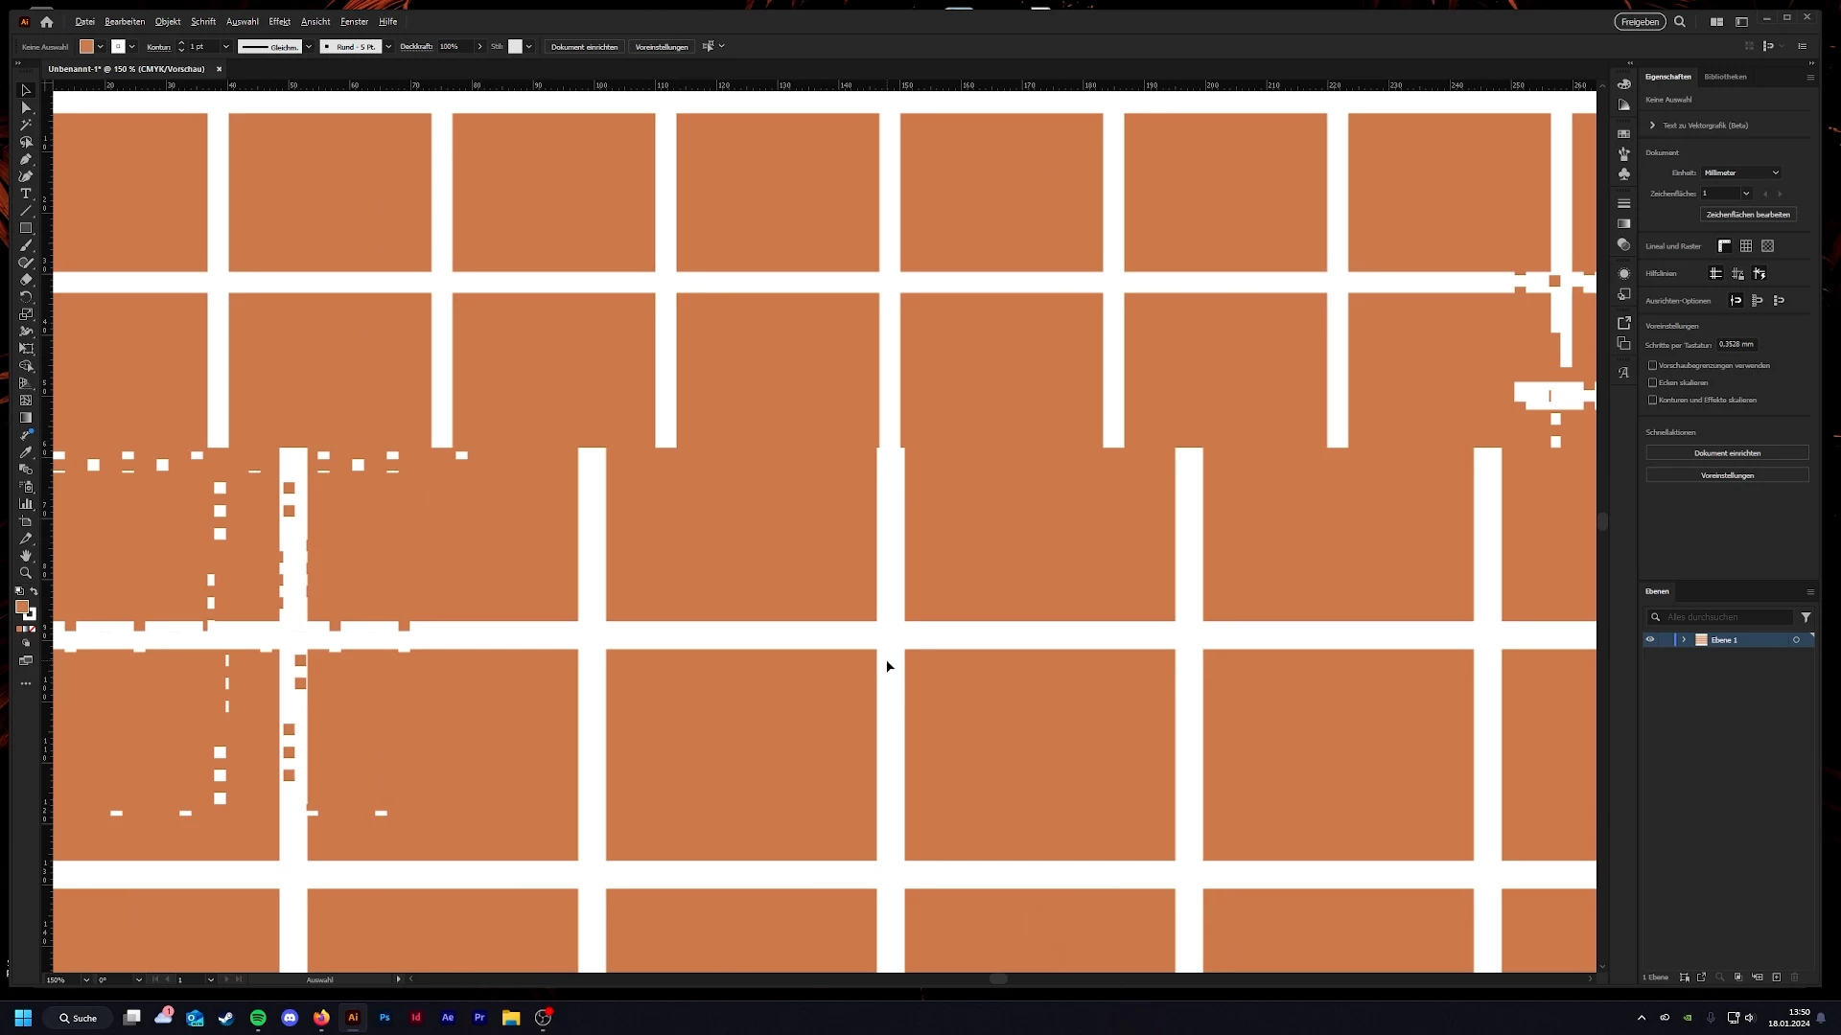
Task: Click Zeichenflächen bearbeiten button
Action: click(x=1747, y=215)
